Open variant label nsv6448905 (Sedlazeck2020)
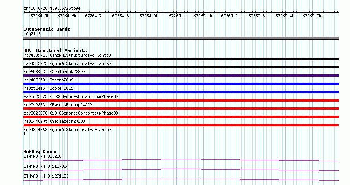This screenshot has width=350, height=185. tap(54, 121)
